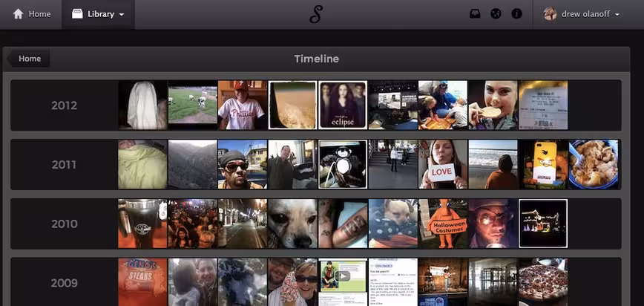The image size is (644, 306).
Task: Expand the Library dropdown arrow
Action: (x=122, y=15)
